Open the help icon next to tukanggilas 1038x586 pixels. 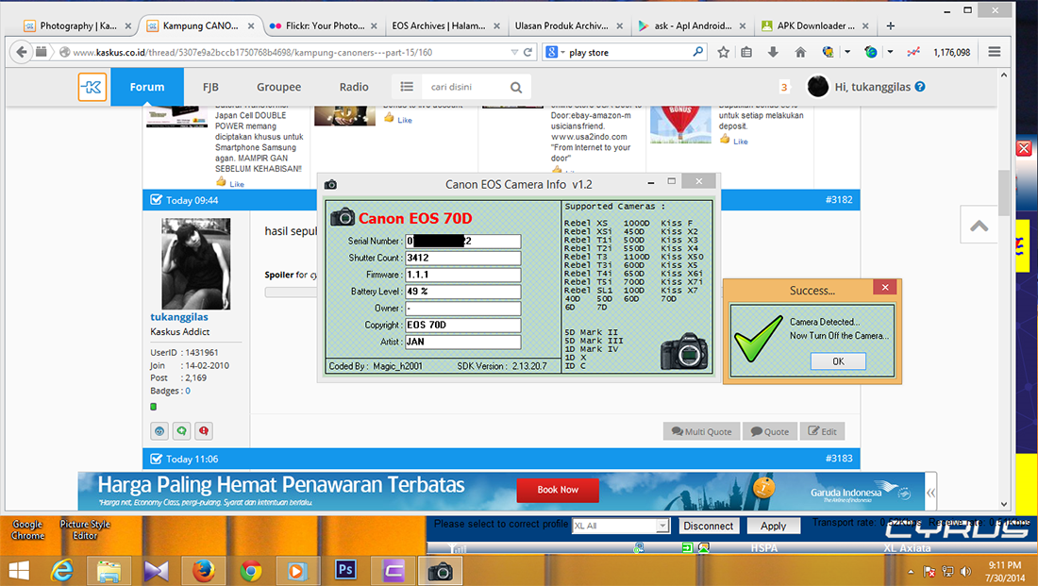919,87
